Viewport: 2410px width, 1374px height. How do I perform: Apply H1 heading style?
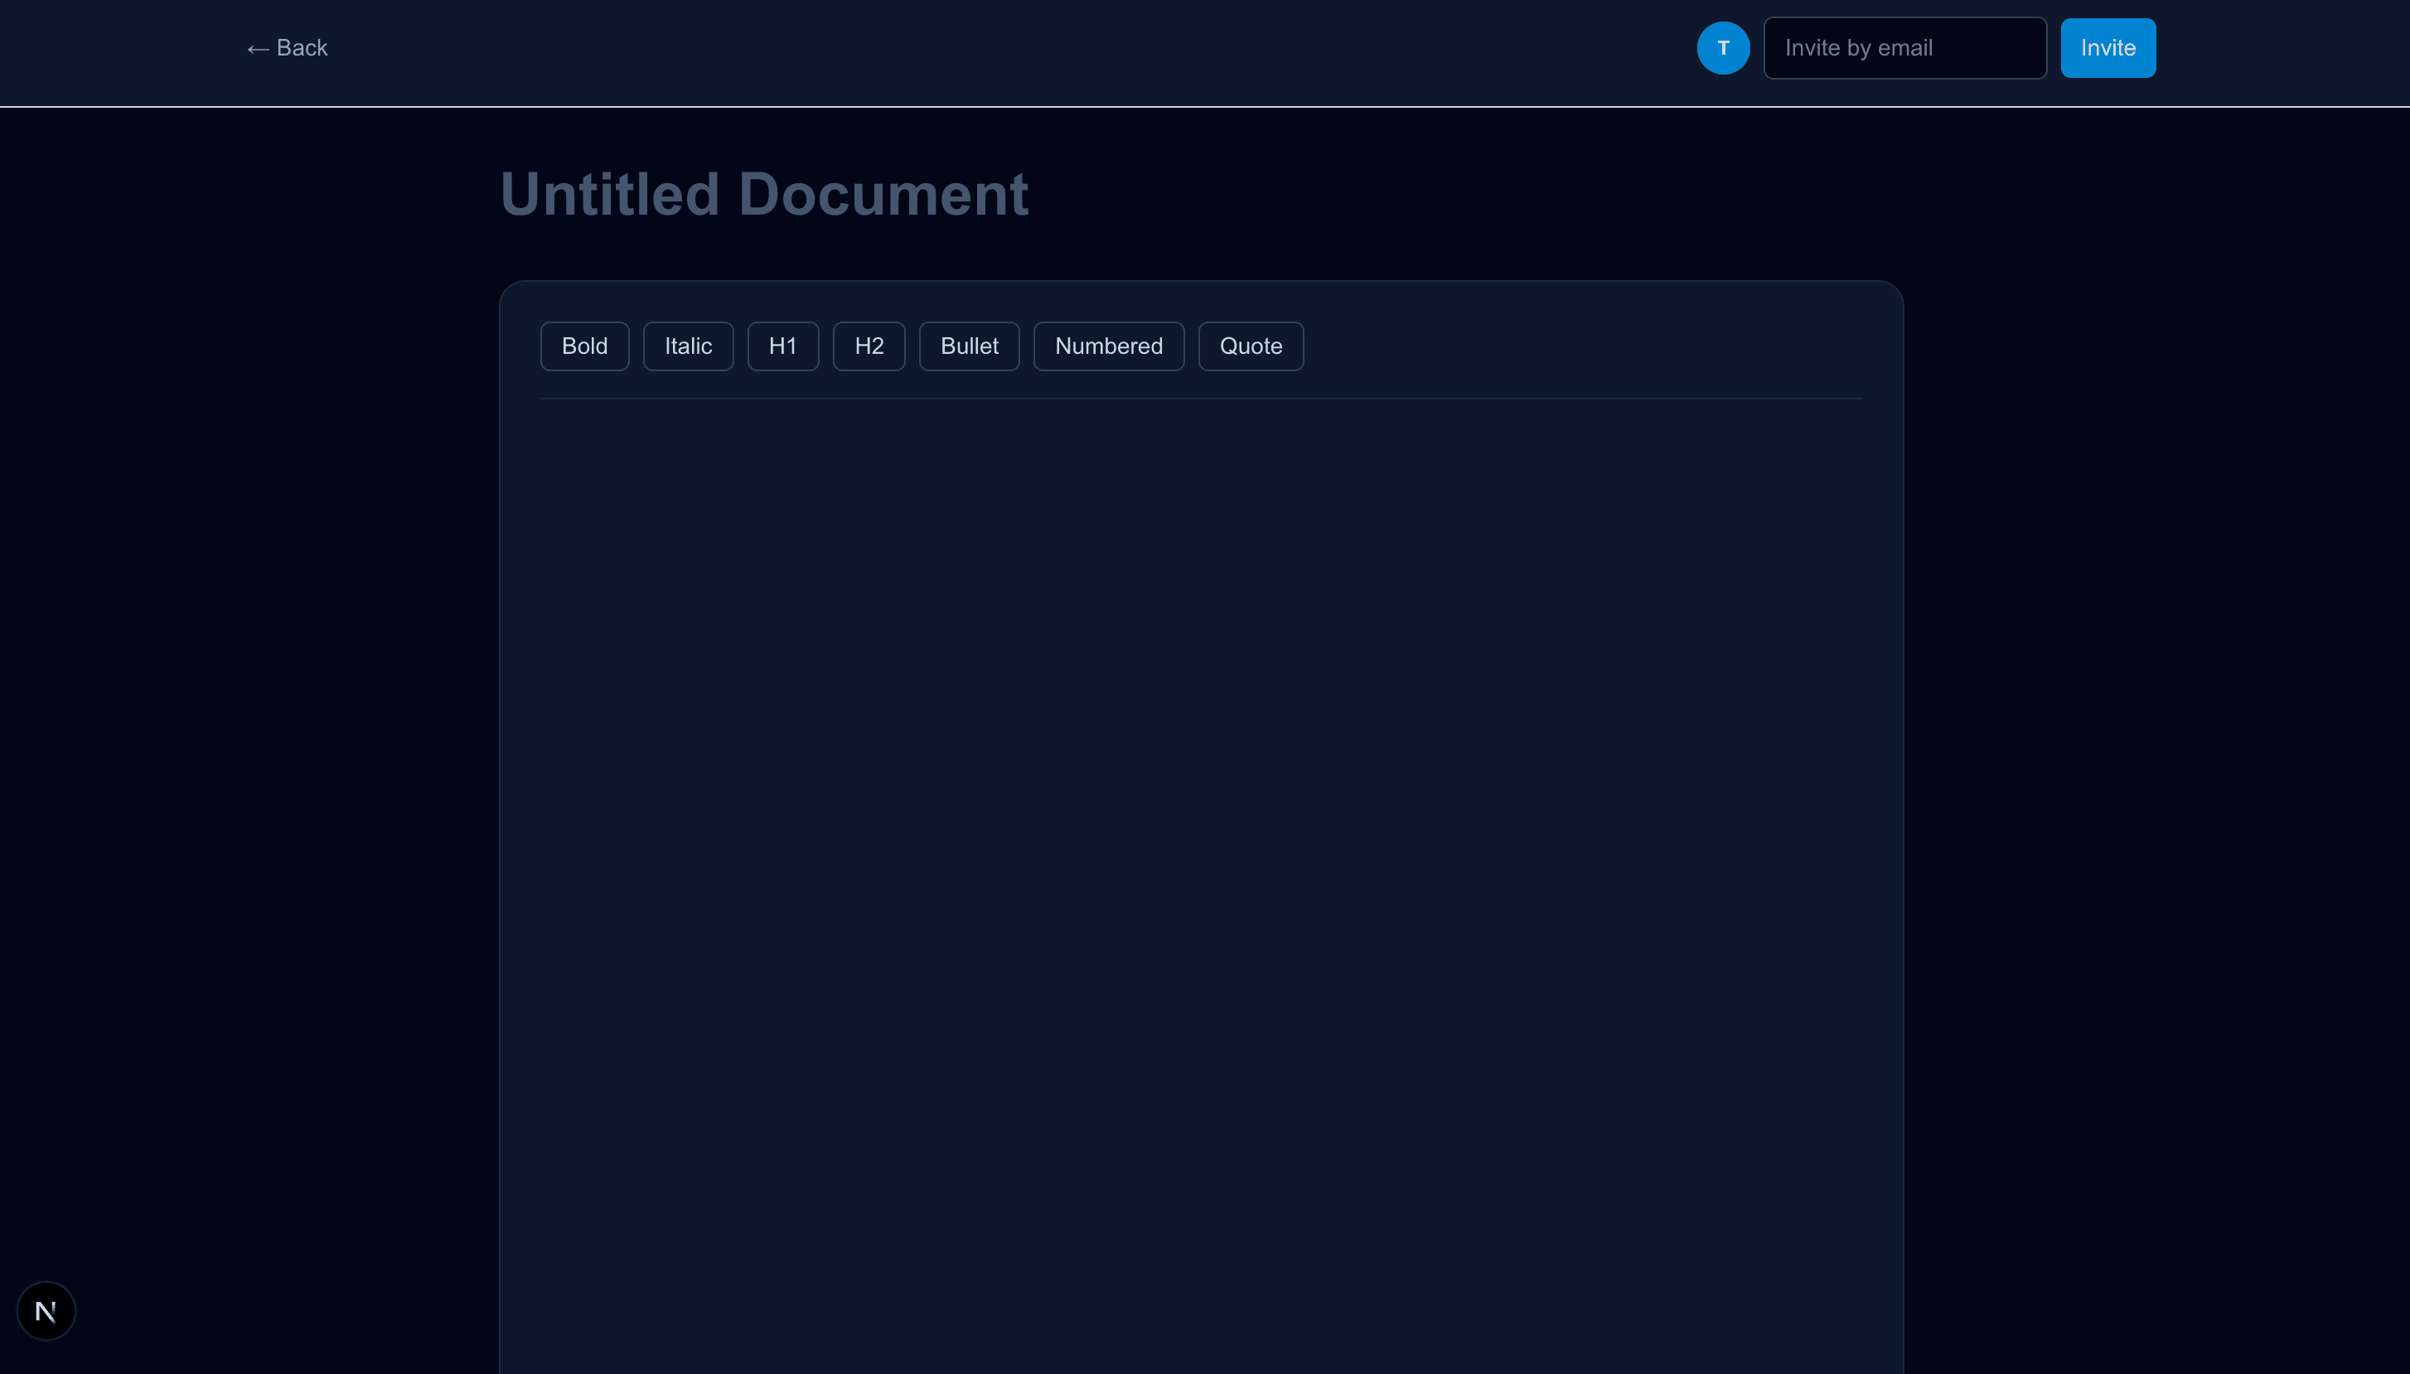[x=782, y=346]
